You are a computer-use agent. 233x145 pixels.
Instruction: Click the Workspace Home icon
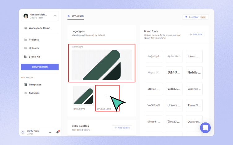tap(25, 28)
